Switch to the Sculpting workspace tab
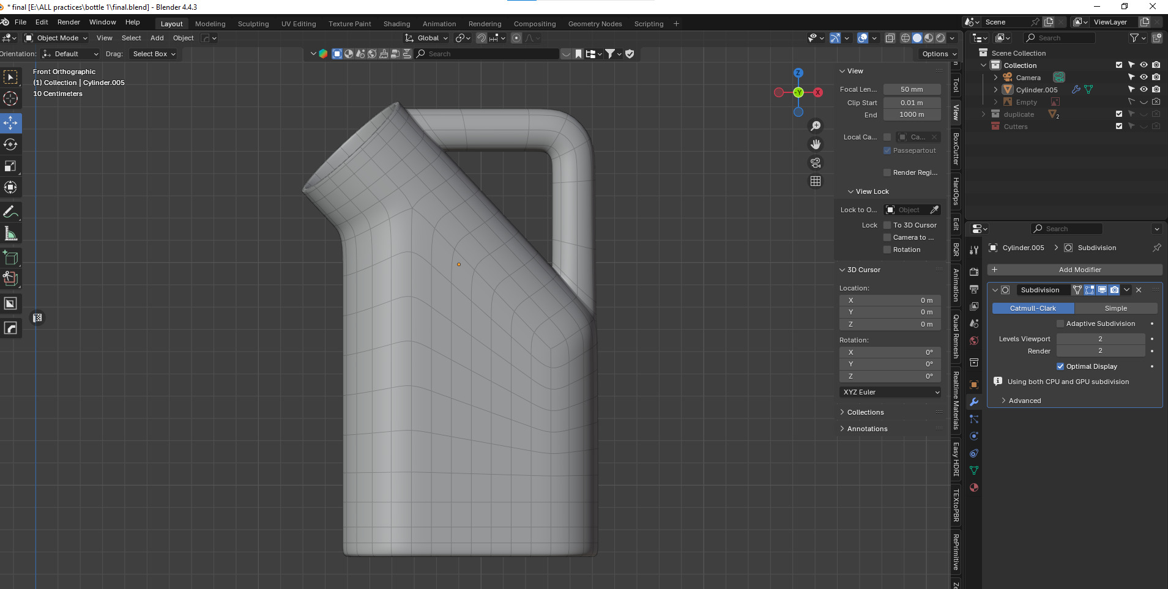The width and height of the screenshot is (1168, 589). [253, 24]
